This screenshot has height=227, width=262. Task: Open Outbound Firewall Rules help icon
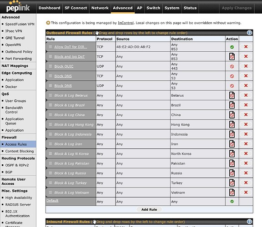coord(249,33)
